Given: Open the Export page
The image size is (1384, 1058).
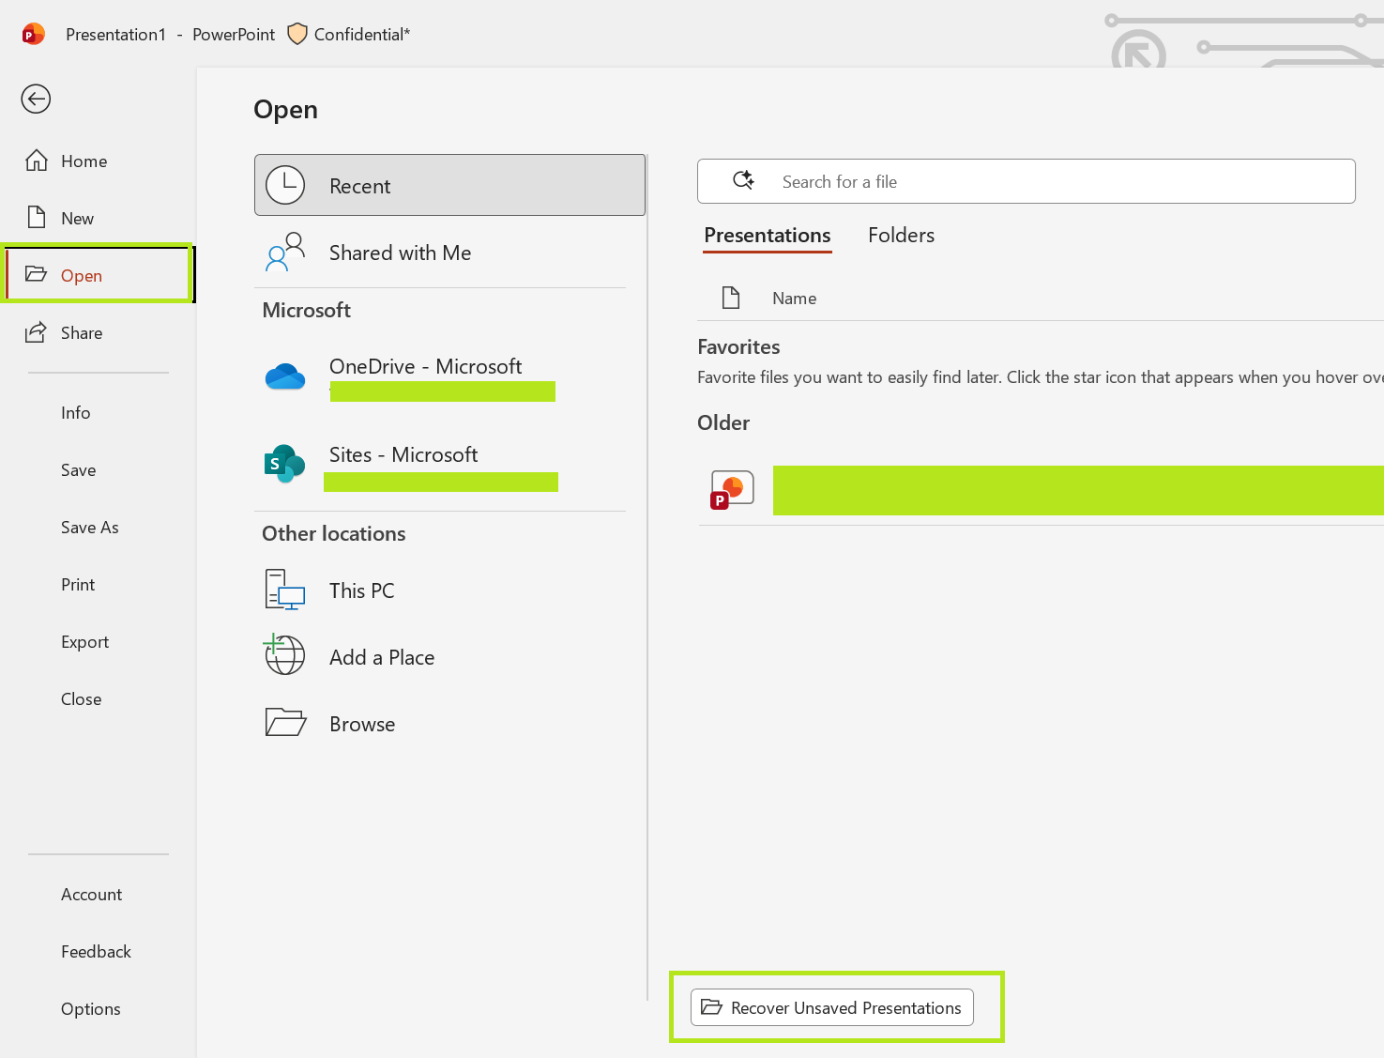Looking at the screenshot, I should 99,642.
